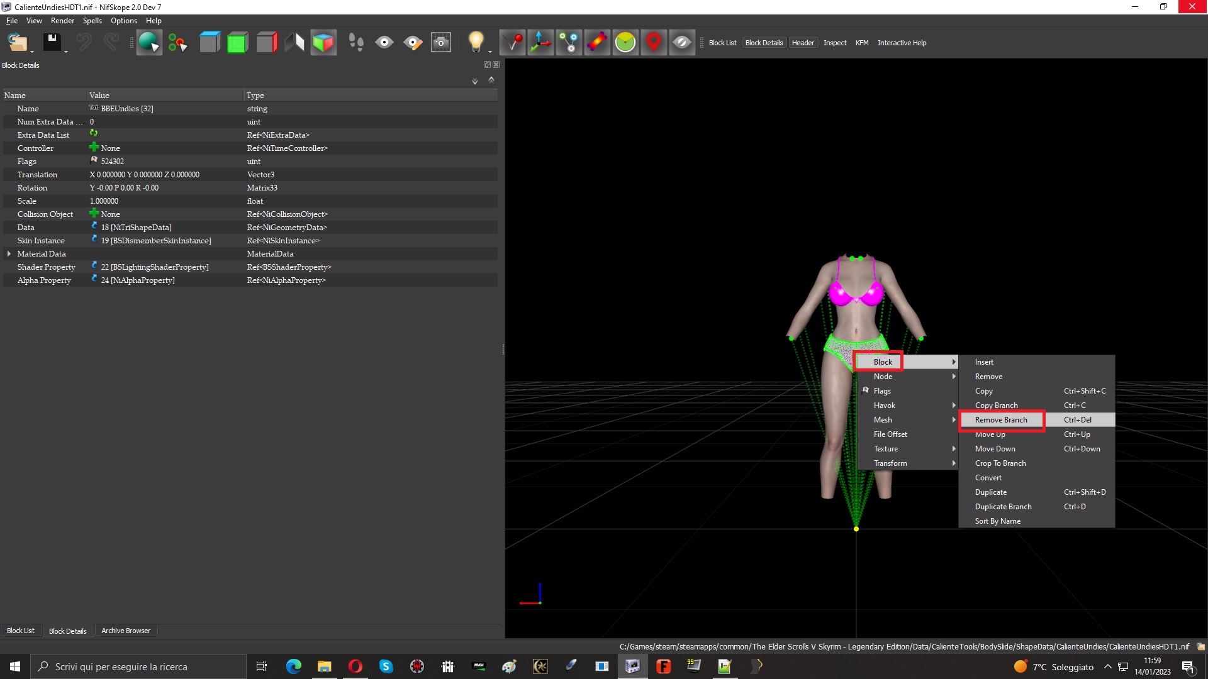Click the Redo arrow icon
1208x679 pixels.
click(x=111, y=43)
